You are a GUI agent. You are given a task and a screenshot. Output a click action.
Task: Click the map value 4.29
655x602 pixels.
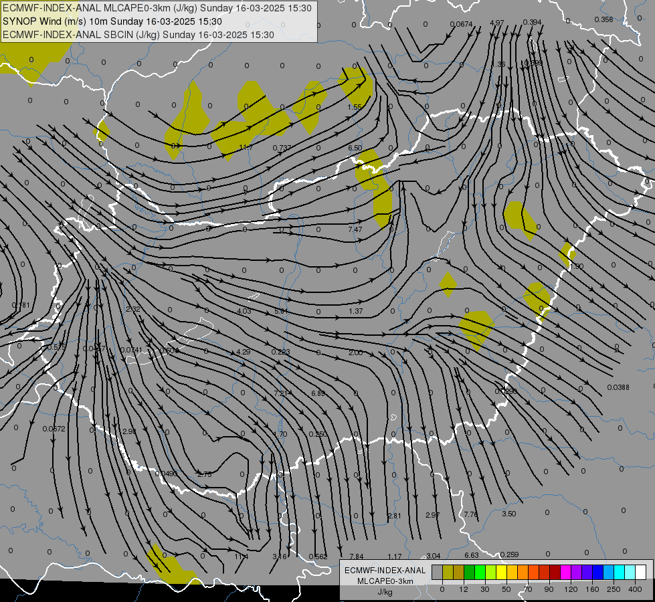[x=244, y=352]
